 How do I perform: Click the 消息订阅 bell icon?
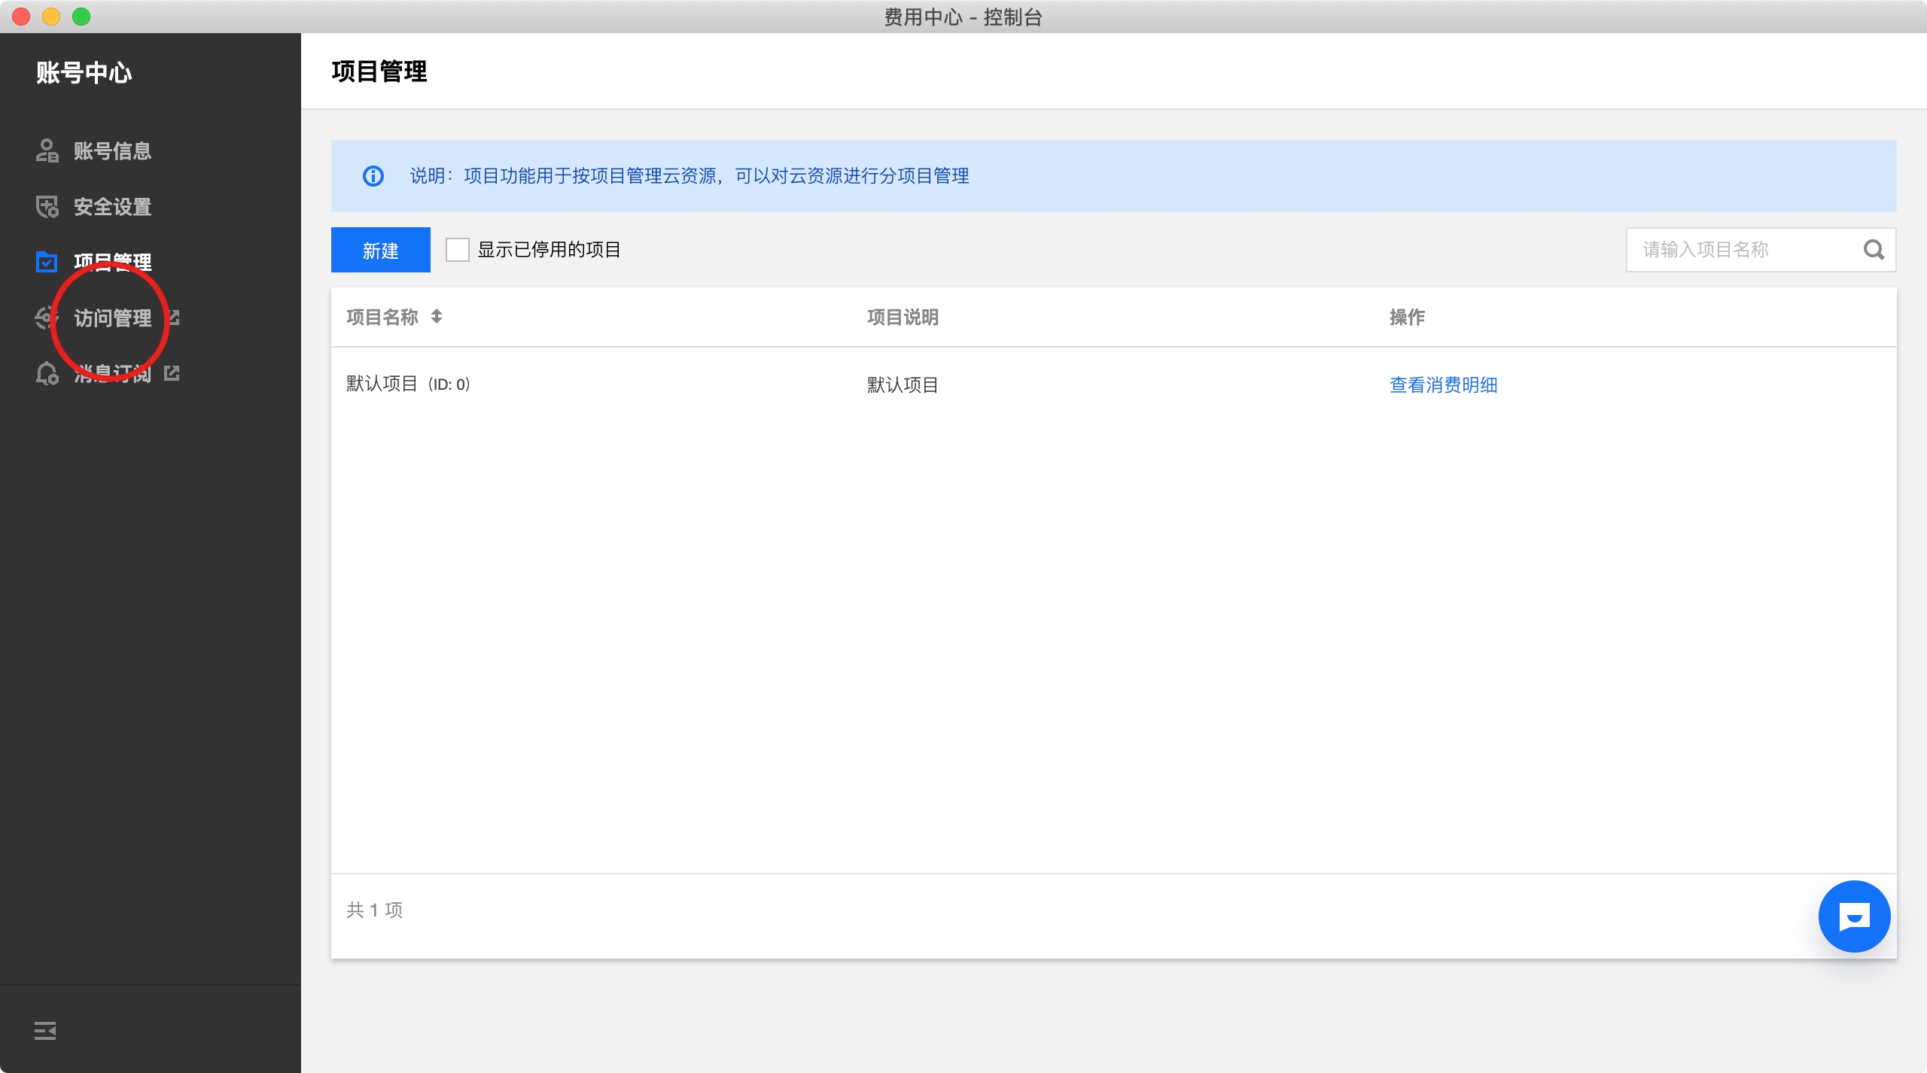(47, 373)
